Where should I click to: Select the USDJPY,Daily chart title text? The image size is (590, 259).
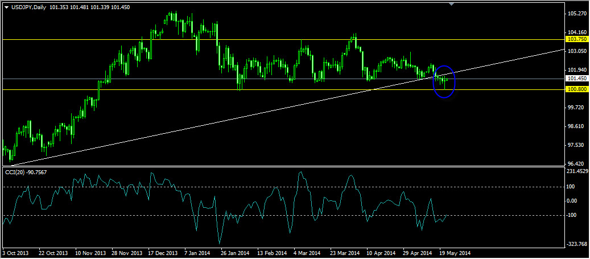pyautogui.click(x=28, y=7)
